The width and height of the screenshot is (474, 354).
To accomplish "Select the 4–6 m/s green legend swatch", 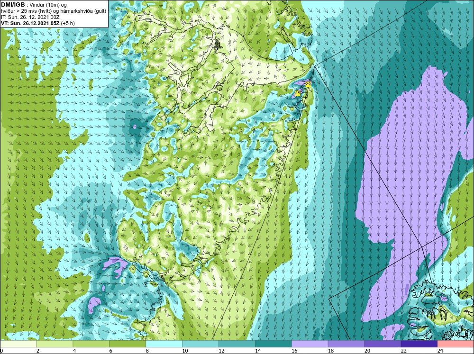I will 91,344.
